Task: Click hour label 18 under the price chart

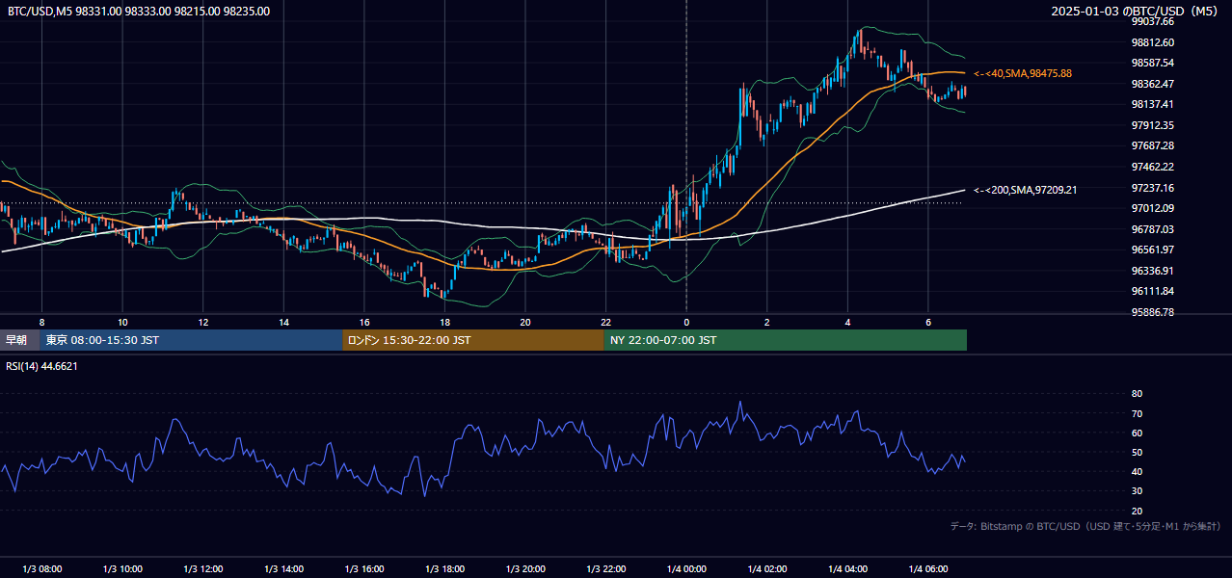Action: pos(444,322)
